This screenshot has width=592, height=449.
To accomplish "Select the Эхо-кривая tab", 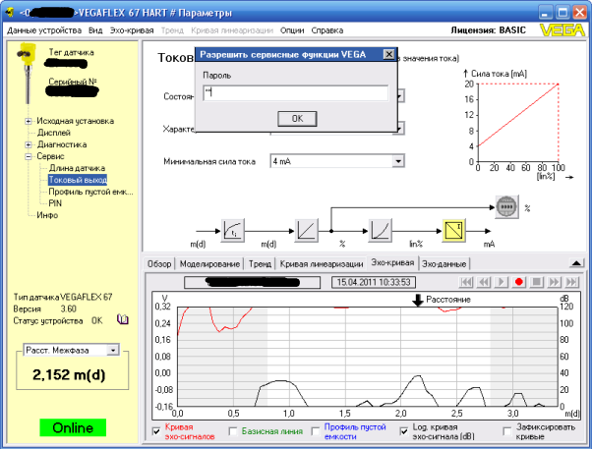I will point(392,262).
